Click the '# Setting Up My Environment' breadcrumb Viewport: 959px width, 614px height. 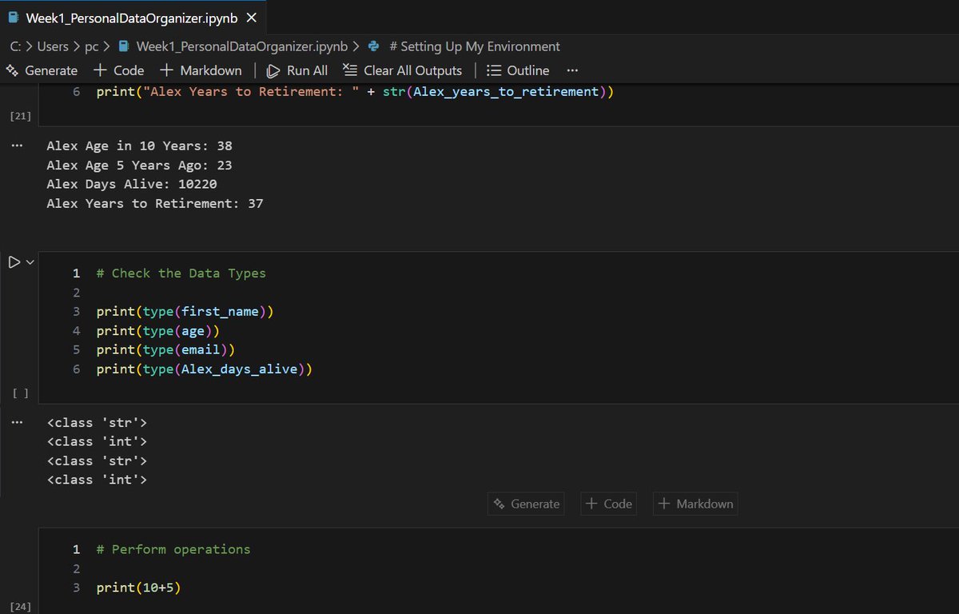(474, 46)
